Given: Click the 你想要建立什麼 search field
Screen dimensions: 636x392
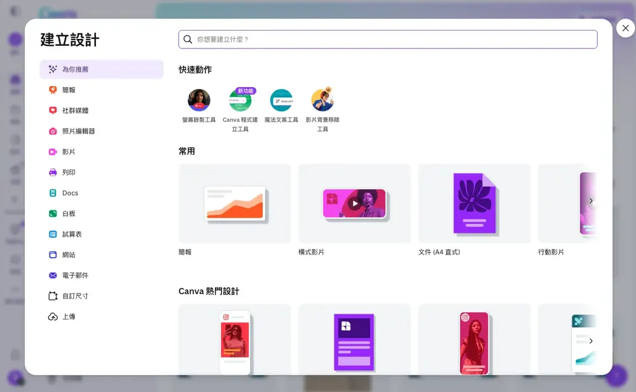Looking at the screenshot, I should tap(388, 39).
